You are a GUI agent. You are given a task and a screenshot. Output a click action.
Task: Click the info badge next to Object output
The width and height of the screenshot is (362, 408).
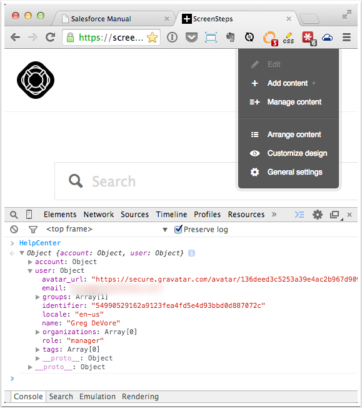192,253
